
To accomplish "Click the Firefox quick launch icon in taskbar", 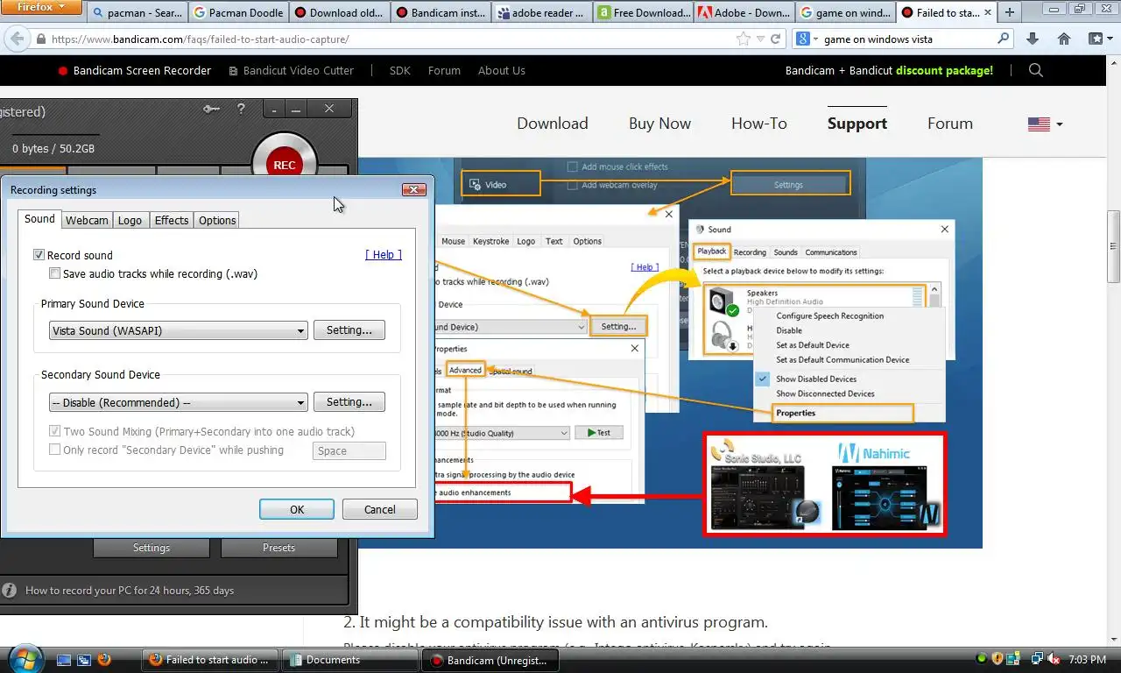I will [104, 659].
